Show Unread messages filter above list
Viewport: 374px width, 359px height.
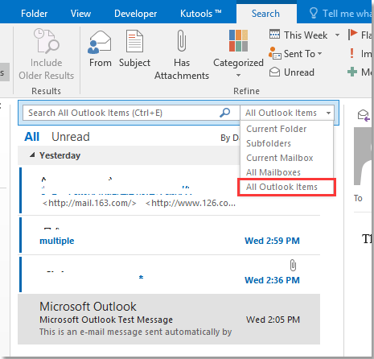click(71, 137)
